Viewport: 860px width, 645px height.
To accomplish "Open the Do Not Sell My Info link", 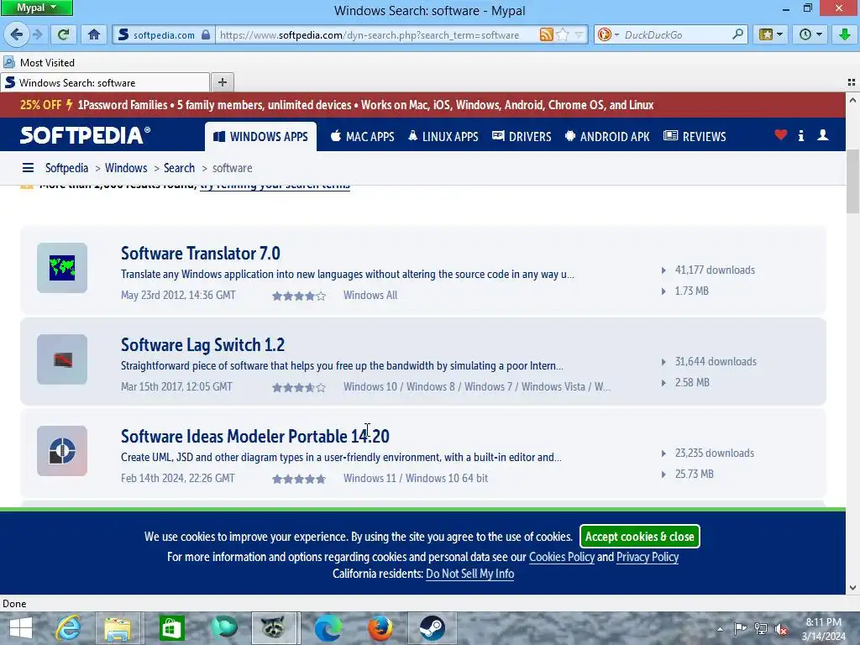I will point(470,574).
